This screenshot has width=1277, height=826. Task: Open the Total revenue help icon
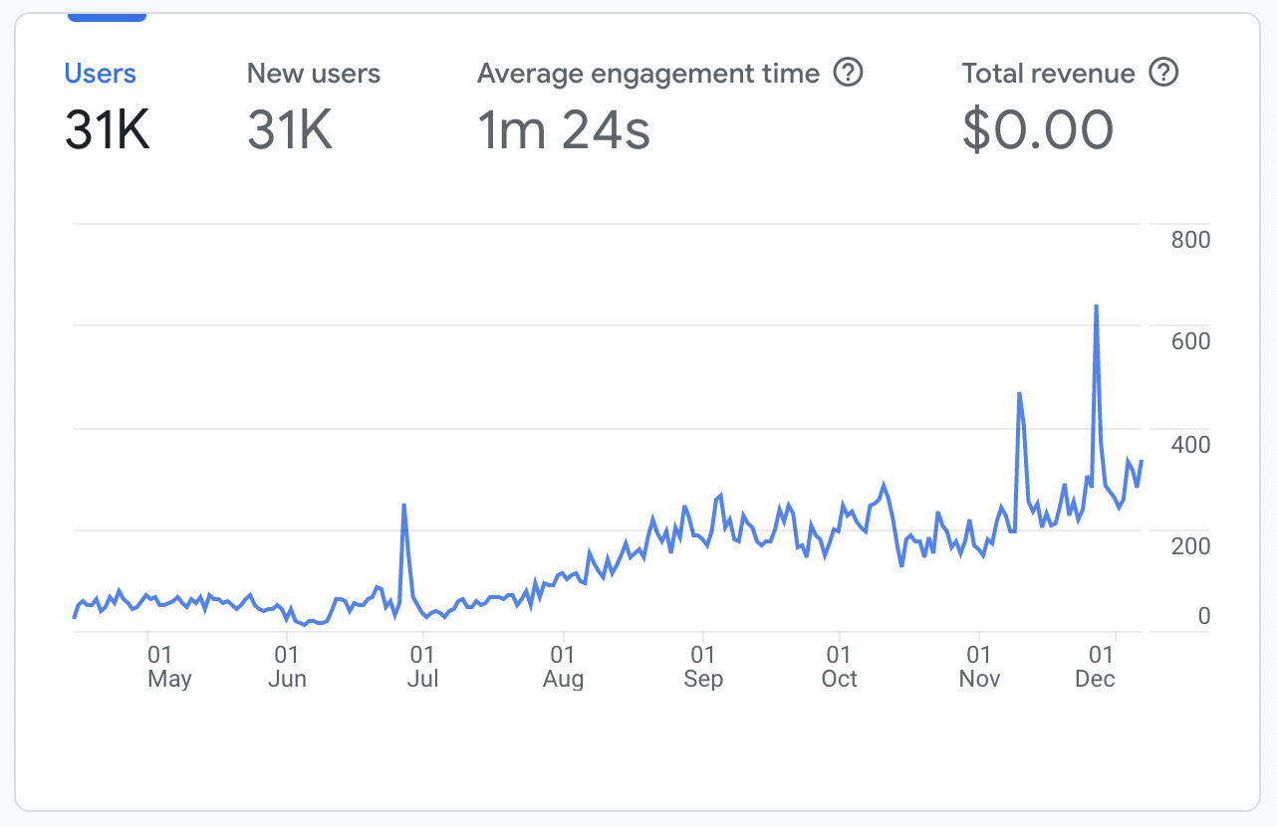[1162, 72]
